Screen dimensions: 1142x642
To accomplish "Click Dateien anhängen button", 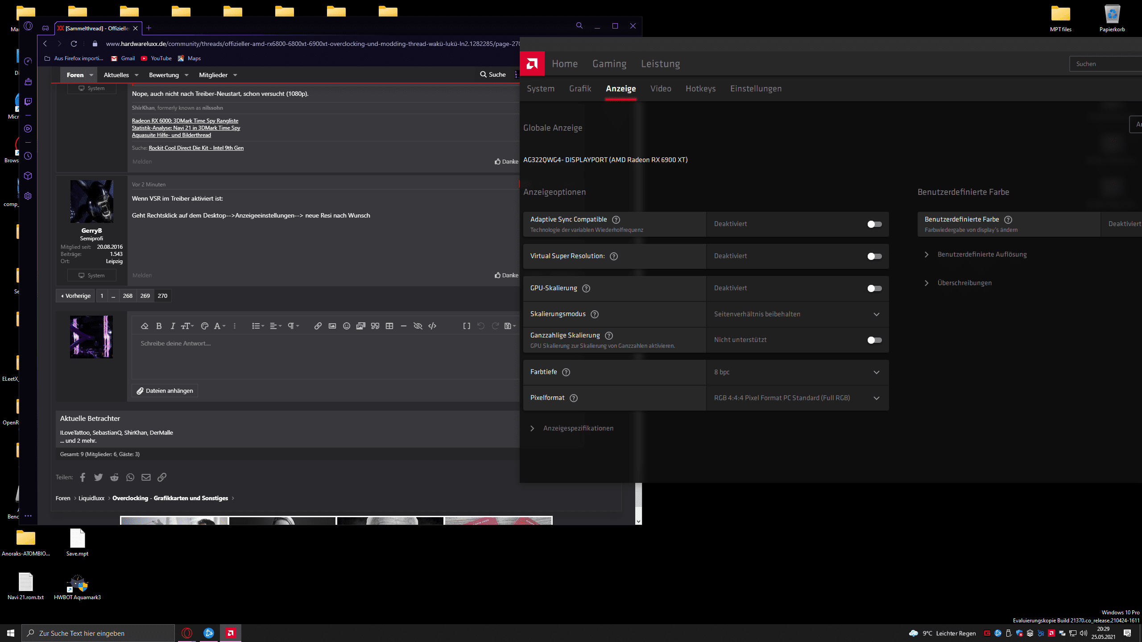I will coord(165,391).
